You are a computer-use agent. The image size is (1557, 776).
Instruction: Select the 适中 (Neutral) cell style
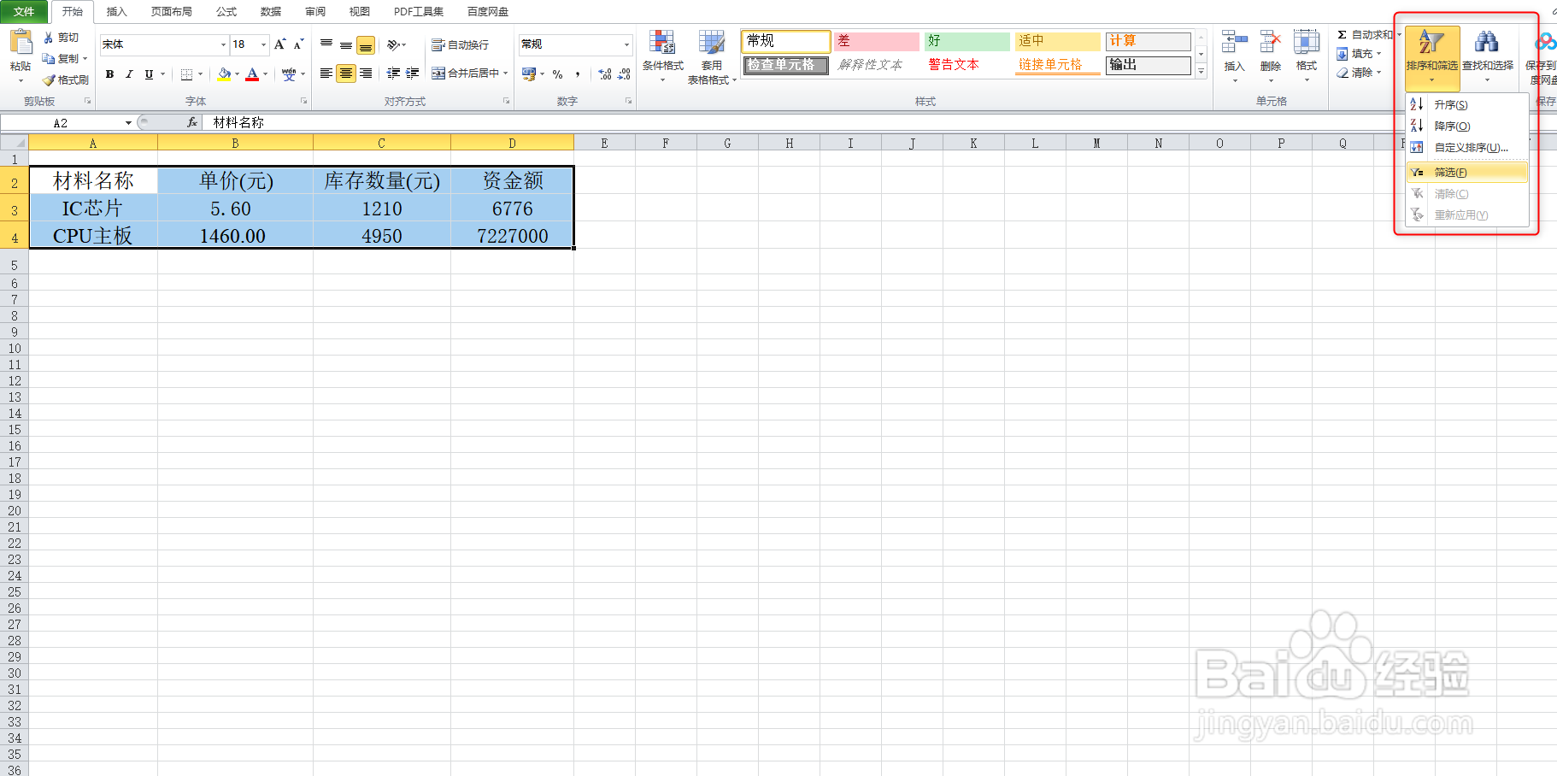coord(1058,41)
